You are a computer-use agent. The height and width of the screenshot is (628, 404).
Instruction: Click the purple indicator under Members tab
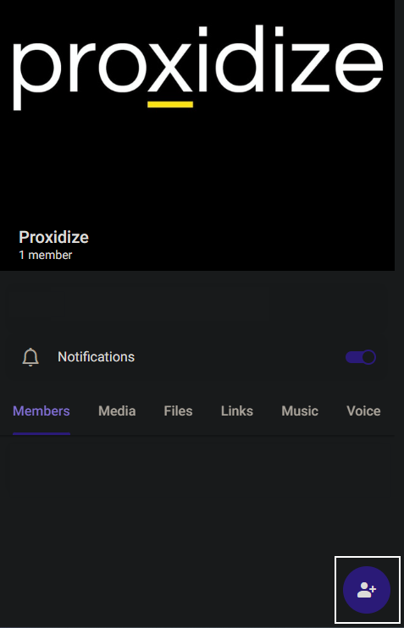click(x=42, y=433)
